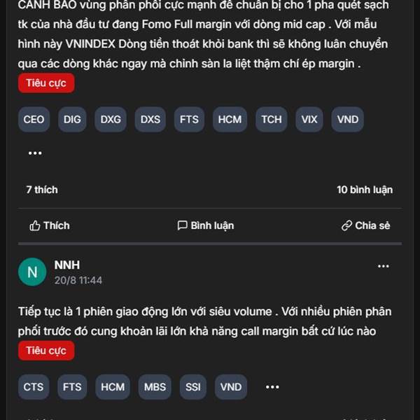Image resolution: width=420 pixels, height=420 pixels.
Task: Select the DIG stock tag
Action: [x=72, y=120]
